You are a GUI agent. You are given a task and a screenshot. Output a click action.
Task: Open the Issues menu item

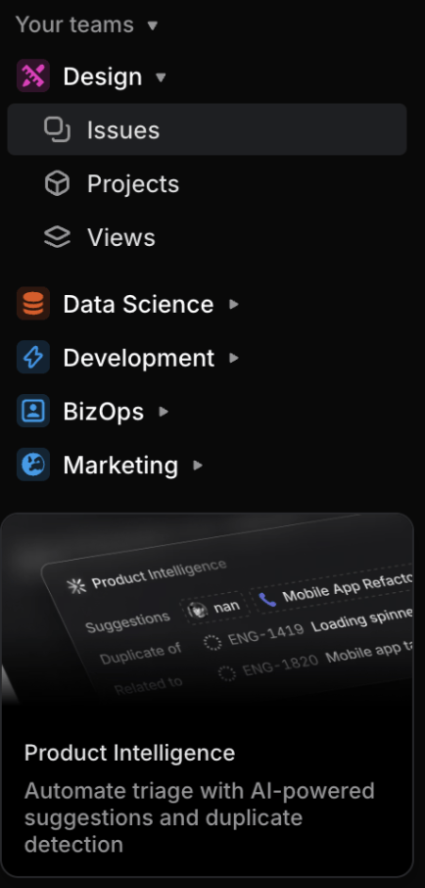click(x=208, y=129)
